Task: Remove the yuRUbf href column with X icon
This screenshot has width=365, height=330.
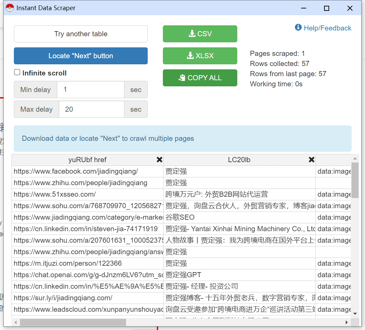Action: coord(160,160)
